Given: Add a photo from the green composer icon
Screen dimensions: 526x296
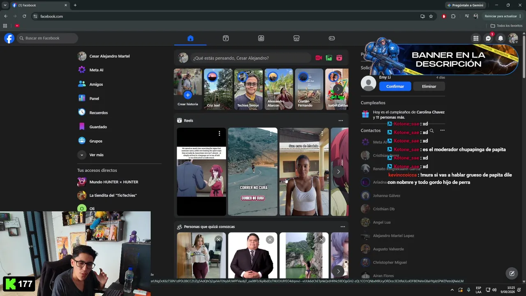Looking at the screenshot, I should 329,58.
